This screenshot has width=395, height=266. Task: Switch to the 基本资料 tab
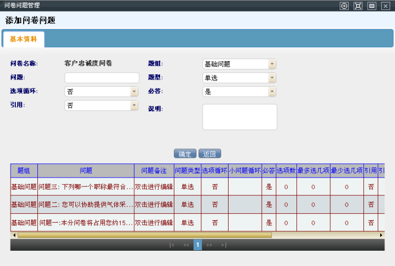click(x=24, y=39)
